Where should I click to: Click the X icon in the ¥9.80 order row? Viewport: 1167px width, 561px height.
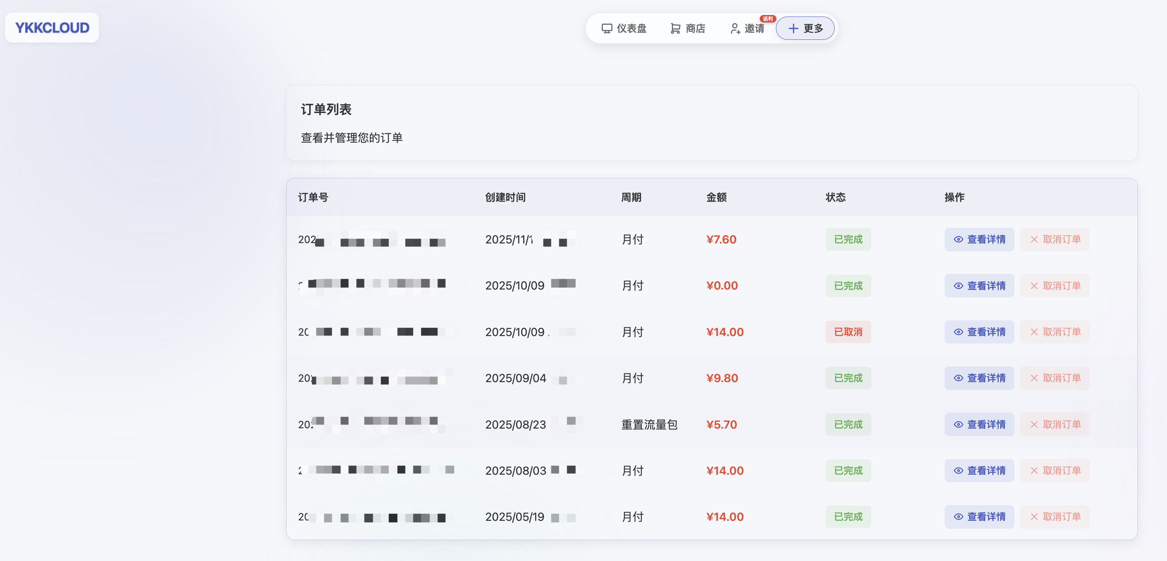pos(1034,378)
